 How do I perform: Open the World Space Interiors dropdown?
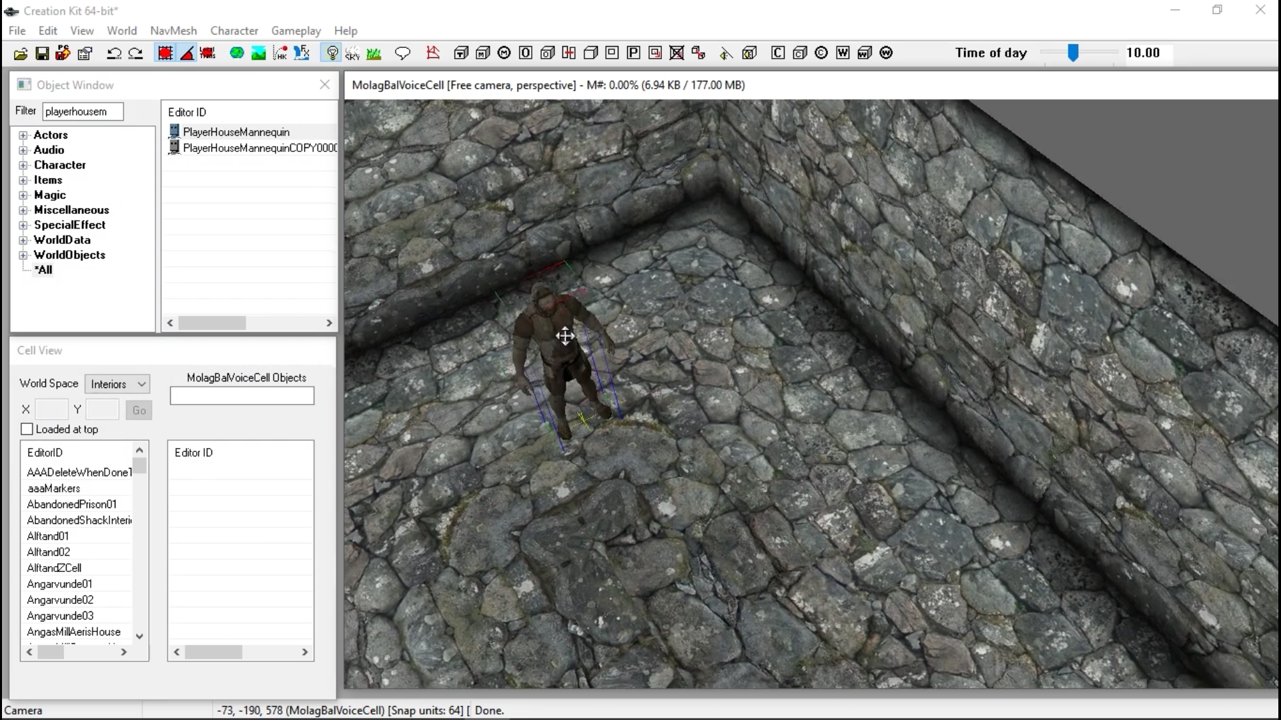117,384
